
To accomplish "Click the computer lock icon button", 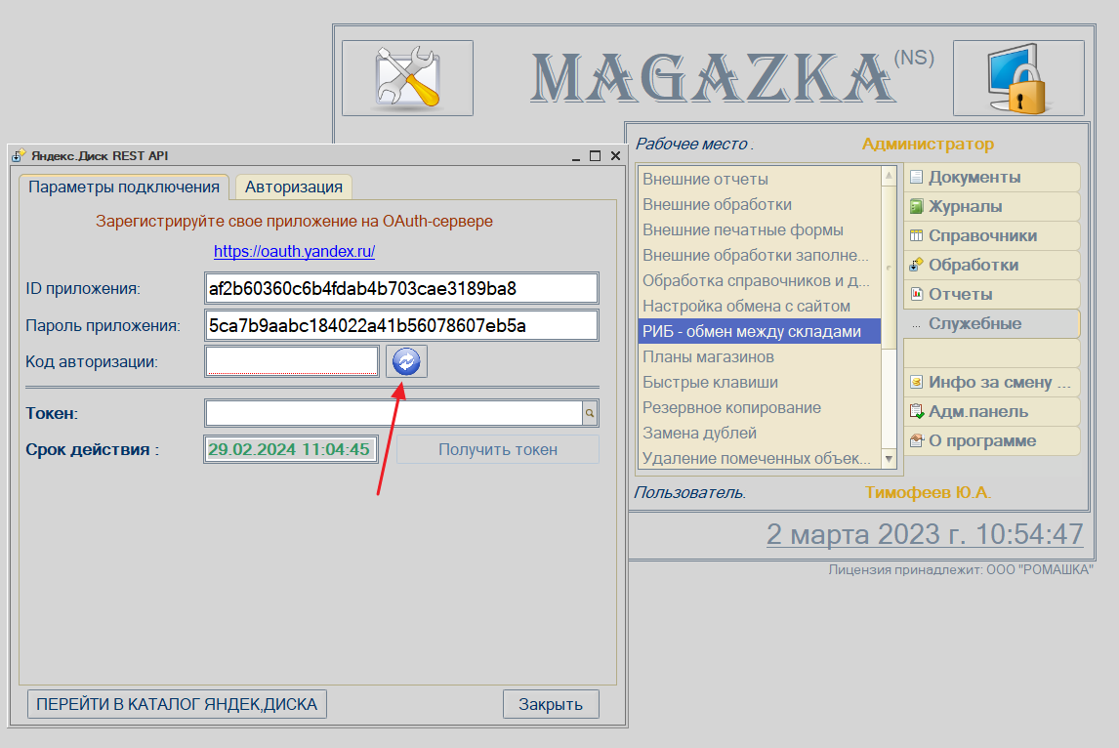I will pyautogui.click(x=1018, y=78).
